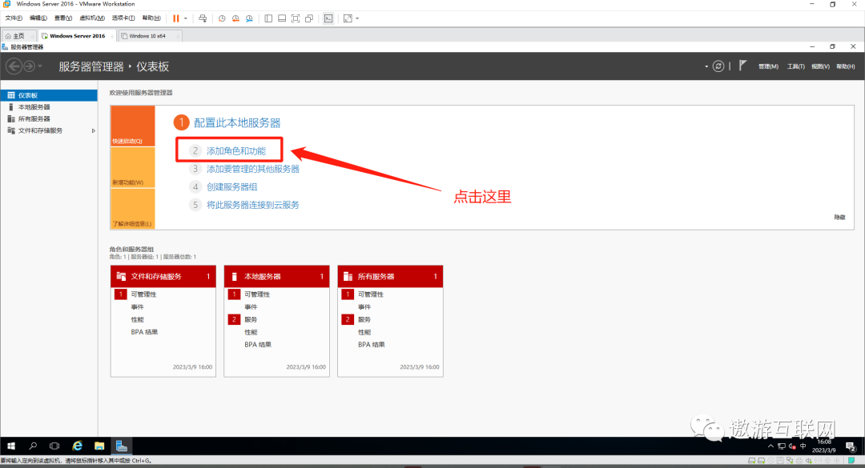Open the 虚拟机(M) menu
865x468 pixels.
coord(92,18)
